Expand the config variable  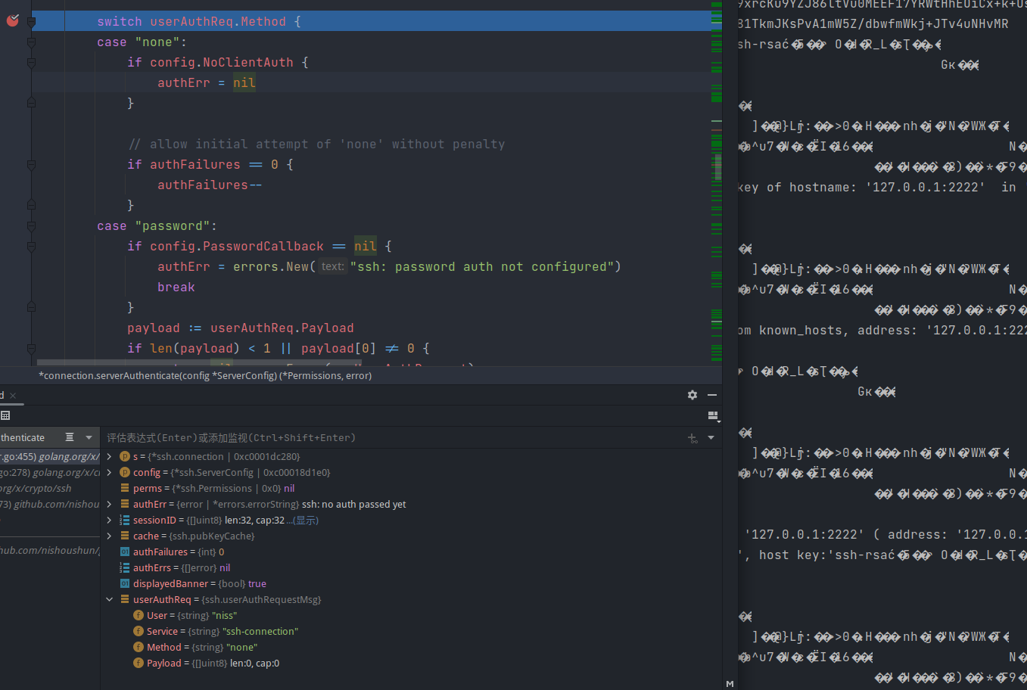[x=109, y=472]
